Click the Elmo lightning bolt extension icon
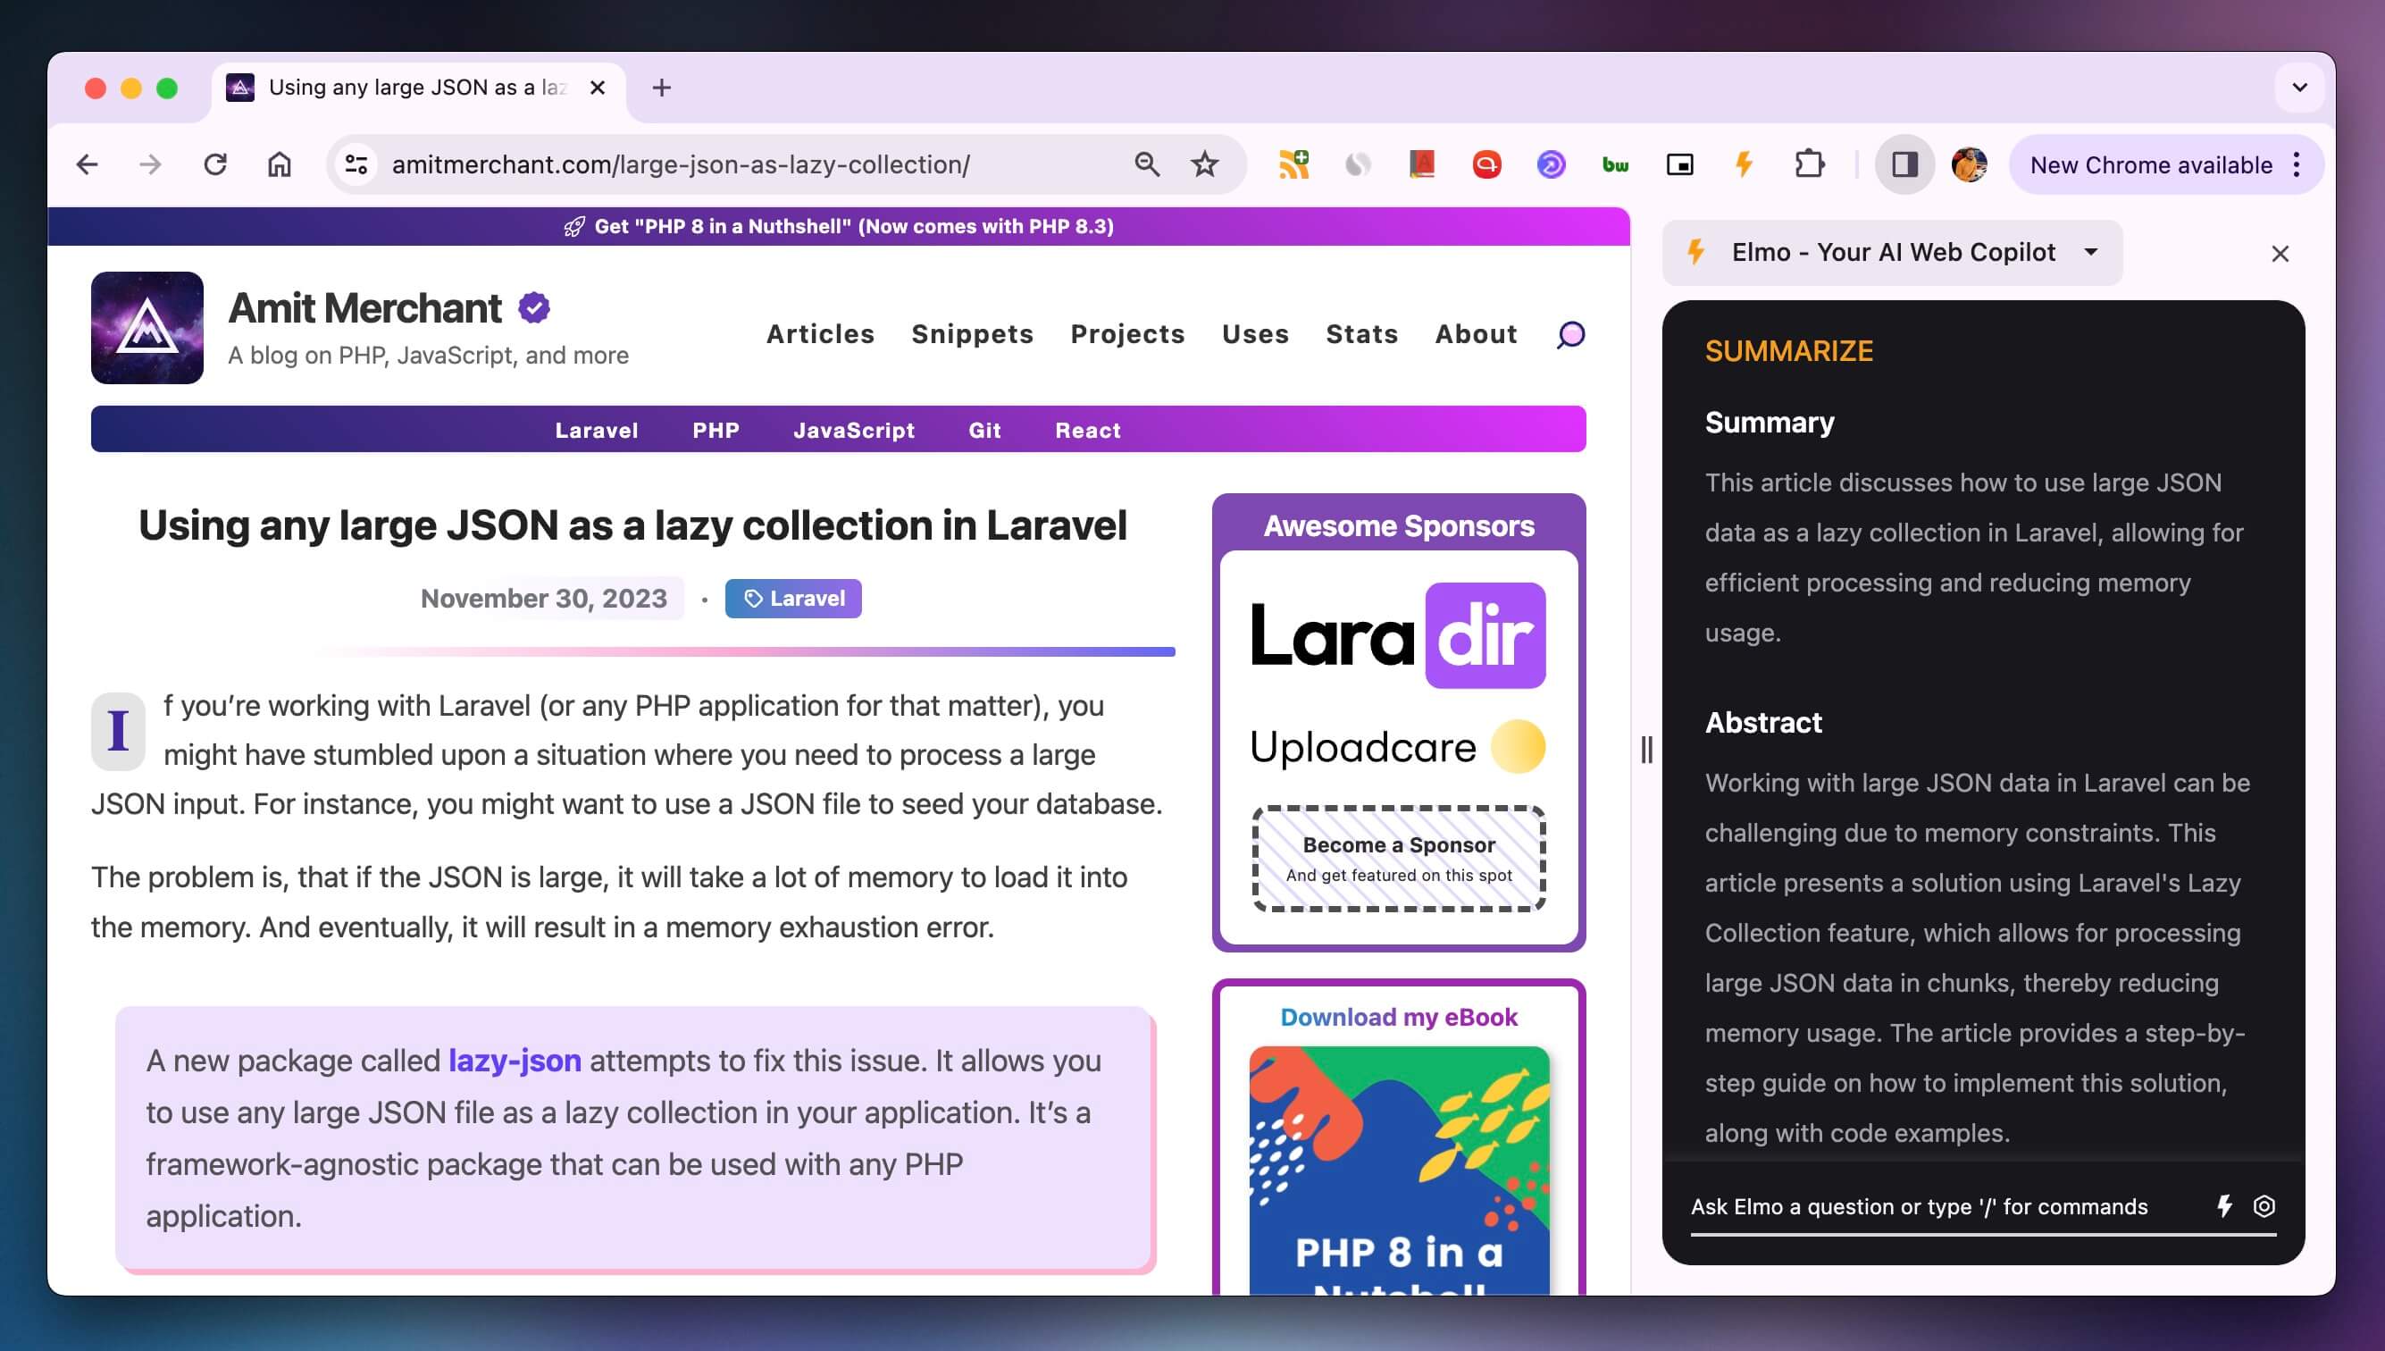Viewport: 2385px width, 1351px height. (x=1744, y=164)
